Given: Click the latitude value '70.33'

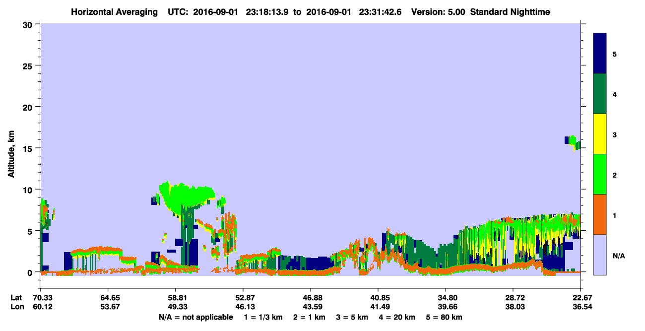Looking at the screenshot, I should coord(41,298).
